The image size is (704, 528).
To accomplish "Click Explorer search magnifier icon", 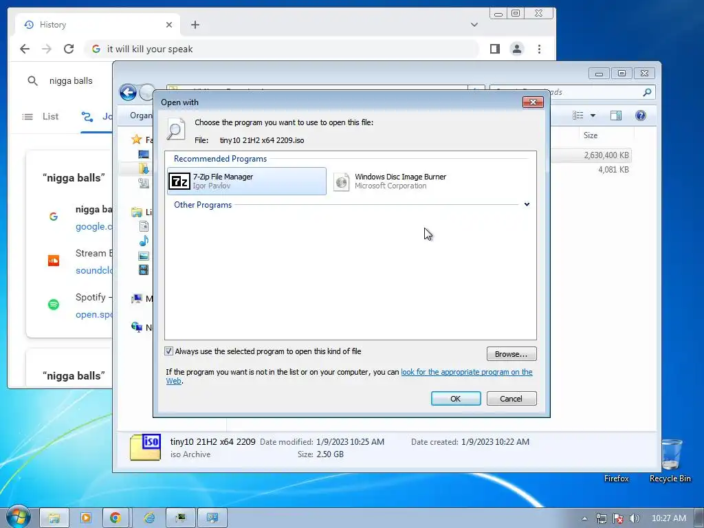I will tap(647, 92).
